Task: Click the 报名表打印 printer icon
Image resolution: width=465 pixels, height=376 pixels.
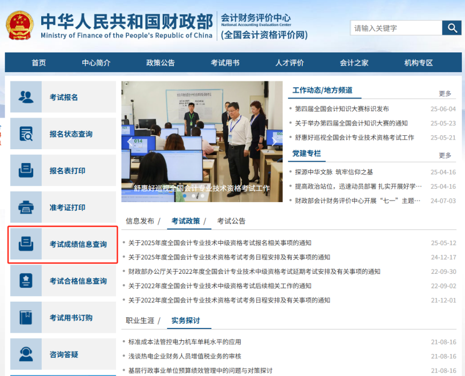Action: coord(26,171)
